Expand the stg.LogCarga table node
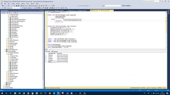170x95 pixels. pos(8,67)
